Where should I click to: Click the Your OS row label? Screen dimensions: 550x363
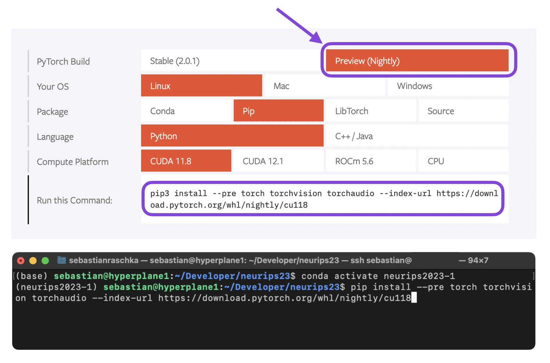[x=53, y=87]
